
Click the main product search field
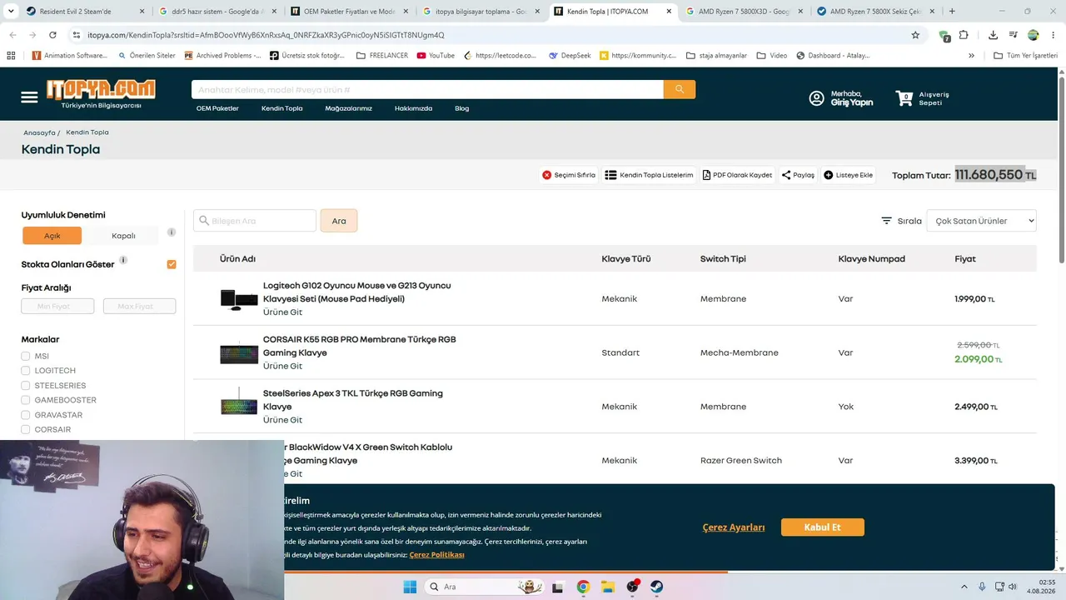427,89
